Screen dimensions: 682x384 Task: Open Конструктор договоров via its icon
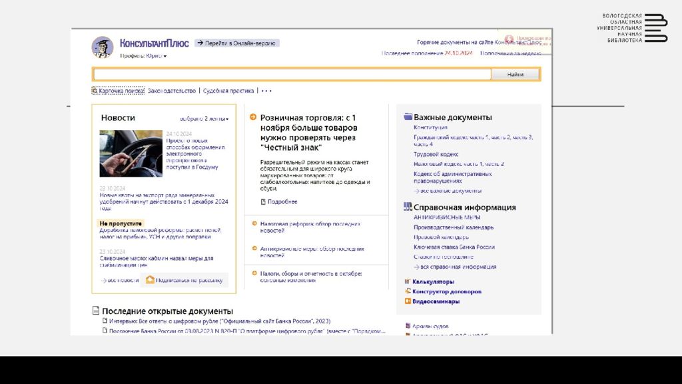(408, 291)
